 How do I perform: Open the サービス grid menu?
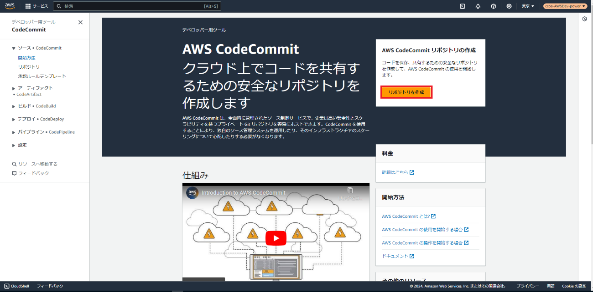click(x=36, y=6)
